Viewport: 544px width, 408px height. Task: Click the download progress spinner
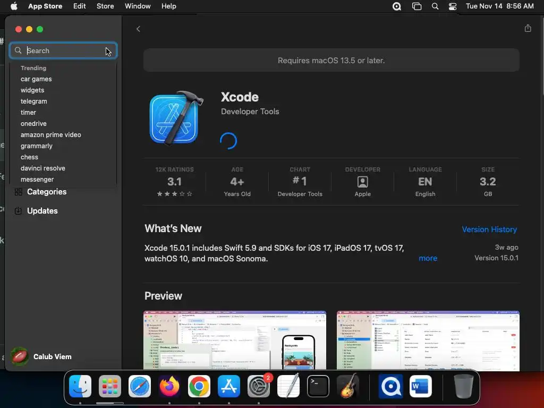(x=228, y=141)
